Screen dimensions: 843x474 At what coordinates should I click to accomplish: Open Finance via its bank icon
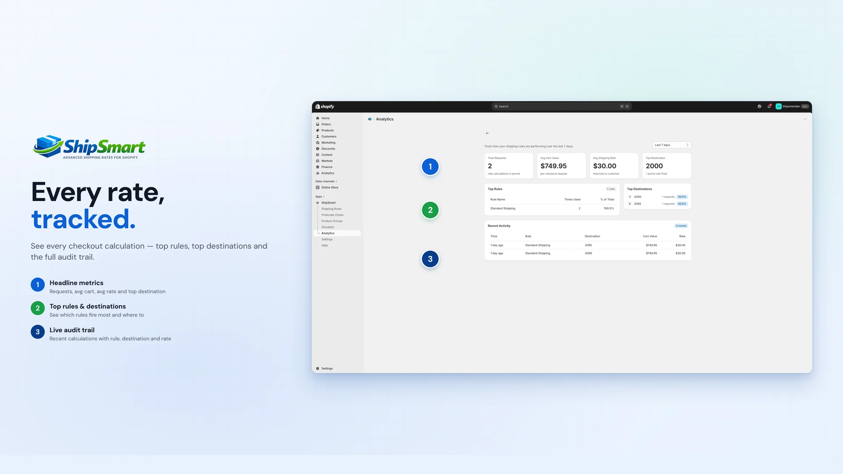click(x=317, y=167)
